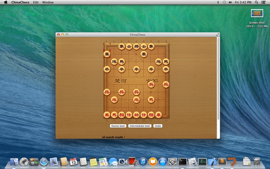Open Notification Center from menu bar
Image resolution: width=270 pixels, height=169 pixels.
point(263,2)
